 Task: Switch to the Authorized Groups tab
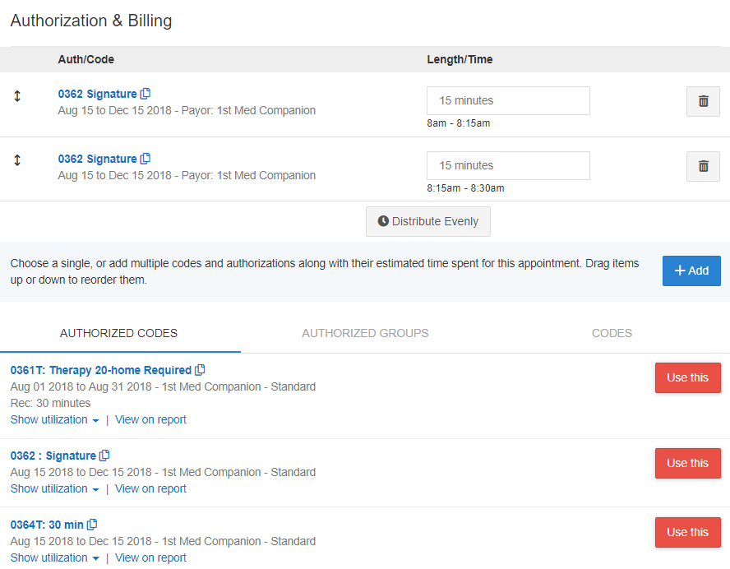pos(365,333)
